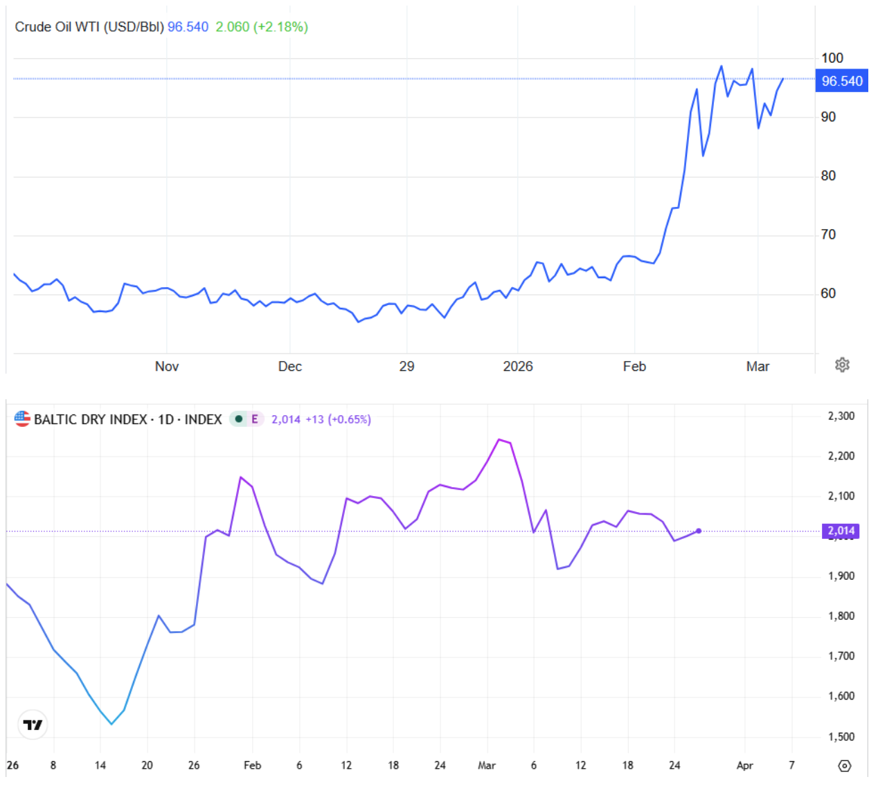Select the blue 96.540 axis price tag
Image resolution: width=878 pixels, height=786 pixels.
pyautogui.click(x=841, y=81)
